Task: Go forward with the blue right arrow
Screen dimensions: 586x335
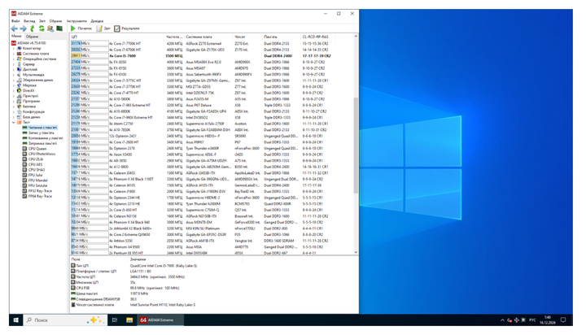Action: (23, 28)
